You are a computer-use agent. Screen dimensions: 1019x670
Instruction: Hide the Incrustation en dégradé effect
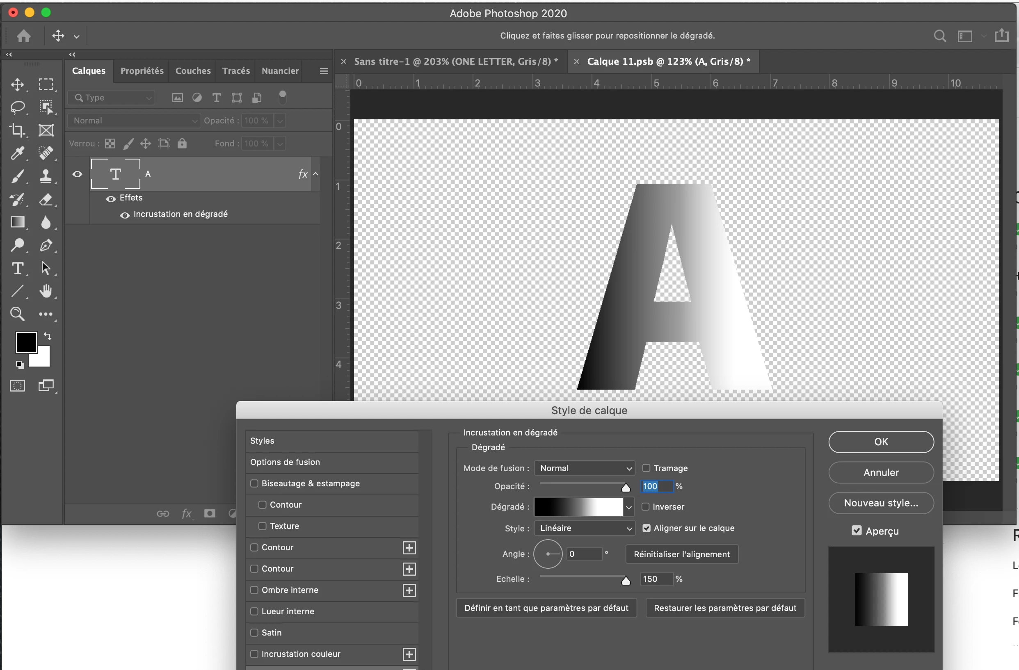click(125, 215)
